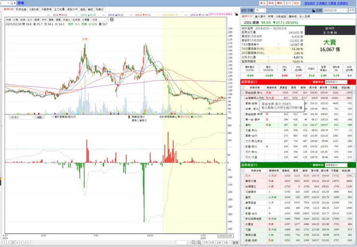The height and width of the screenshot is (247, 357).
Task: Toggle the 投信 indicator button
Action: pos(23,20)
